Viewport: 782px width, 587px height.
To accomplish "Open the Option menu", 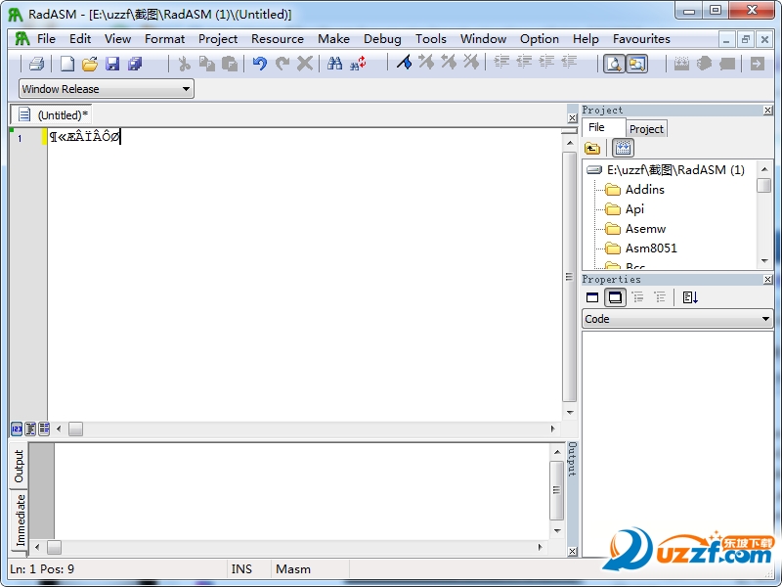I will click(540, 39).
